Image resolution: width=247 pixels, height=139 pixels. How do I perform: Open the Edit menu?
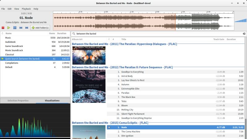point(10,9)
